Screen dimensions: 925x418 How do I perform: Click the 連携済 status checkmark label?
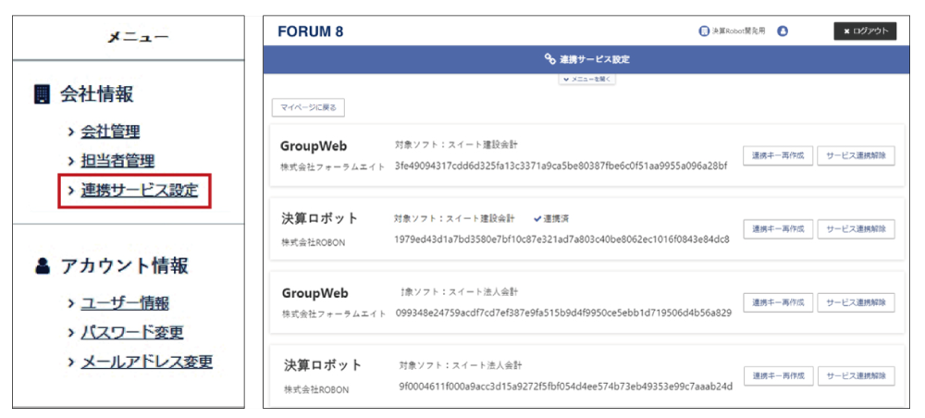[x=551, y=218]
